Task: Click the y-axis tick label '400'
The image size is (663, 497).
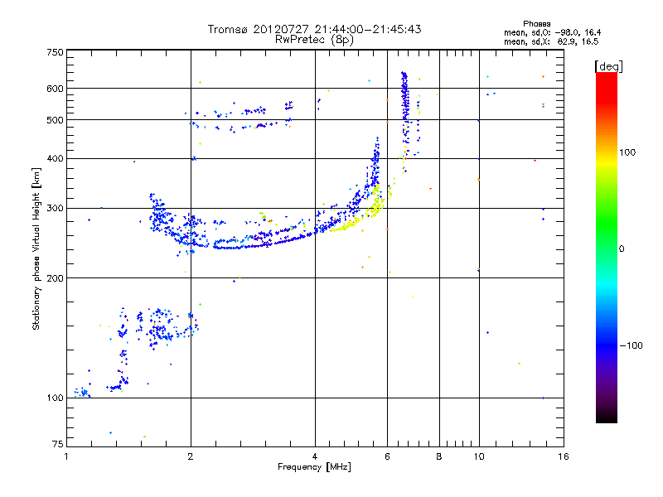Action: pyautogui.click(x=55, y=158)
